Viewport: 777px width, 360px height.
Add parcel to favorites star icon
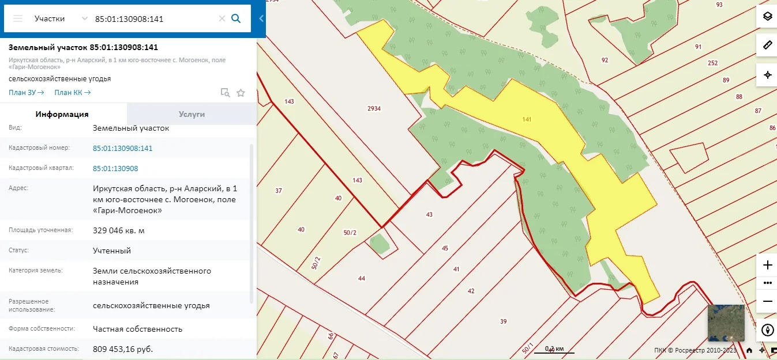241,93
